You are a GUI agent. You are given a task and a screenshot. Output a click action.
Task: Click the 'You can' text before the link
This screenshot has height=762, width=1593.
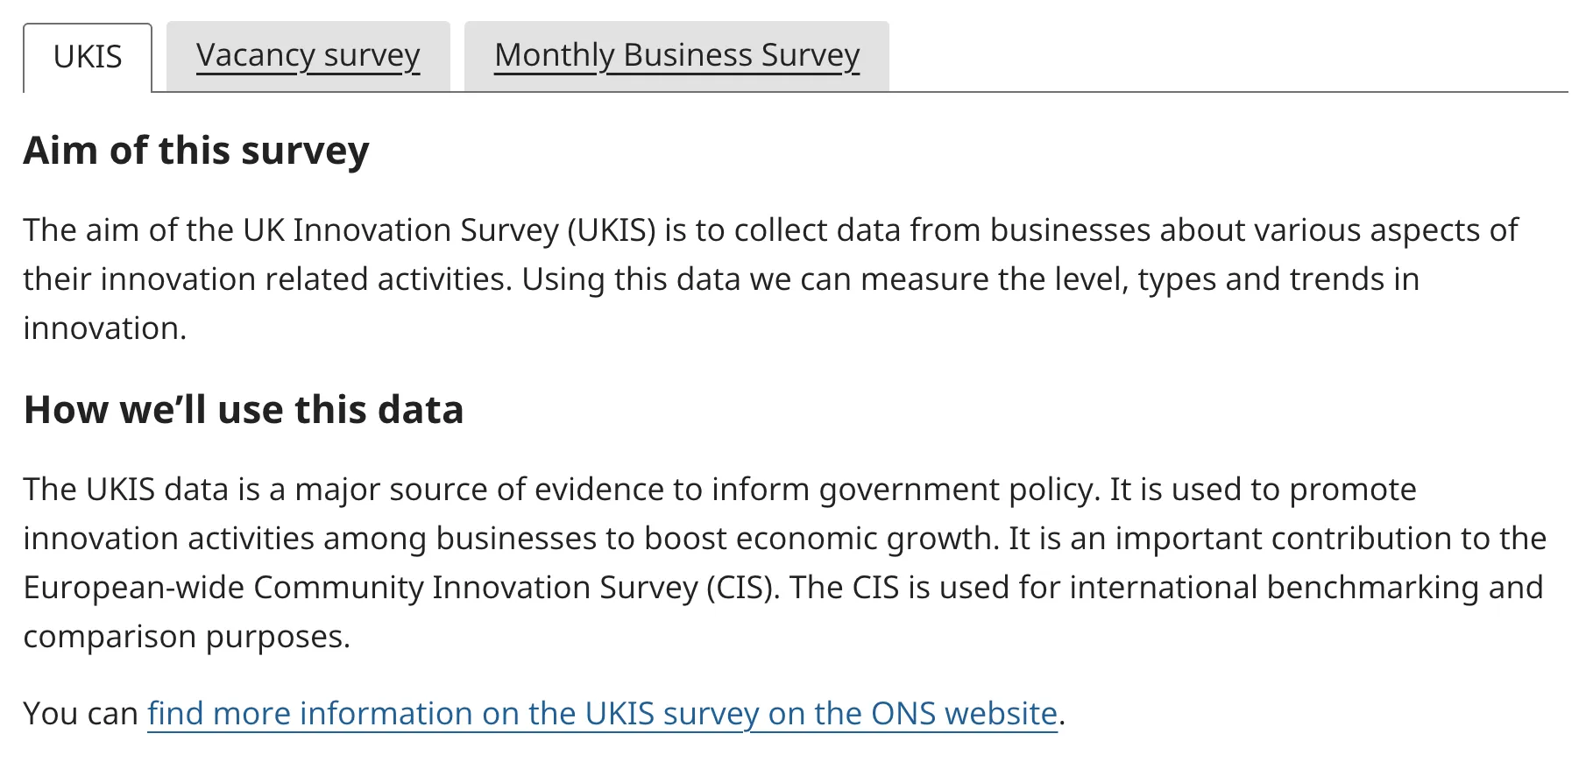(x=81, y=714)
